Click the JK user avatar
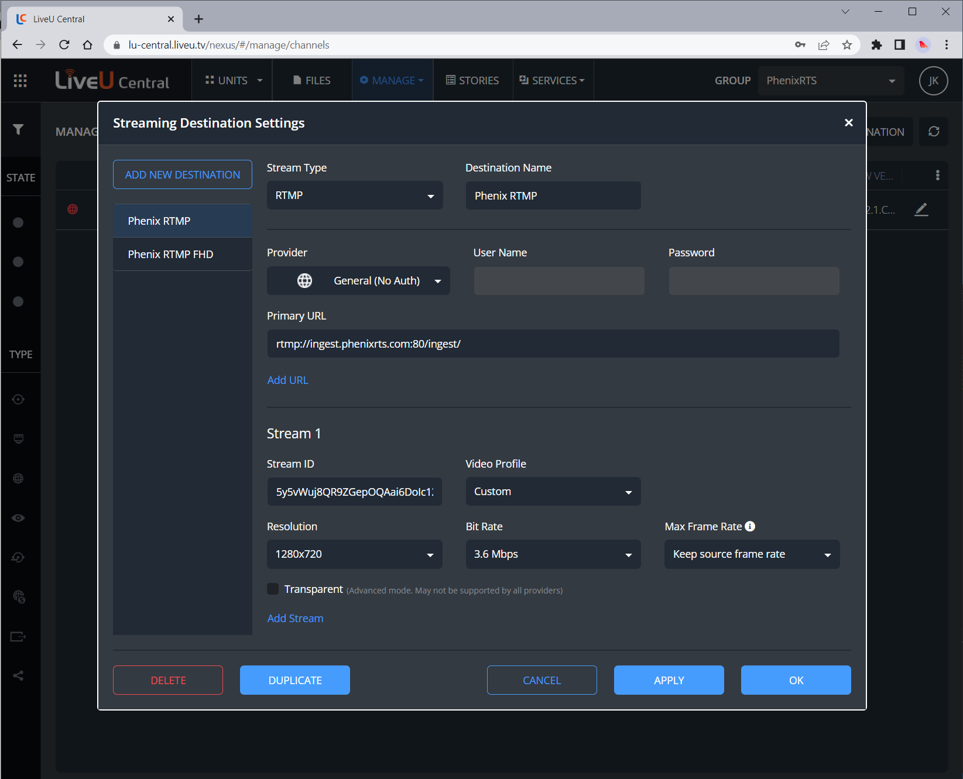Viewport: 963px width, 779px height. 933,81
